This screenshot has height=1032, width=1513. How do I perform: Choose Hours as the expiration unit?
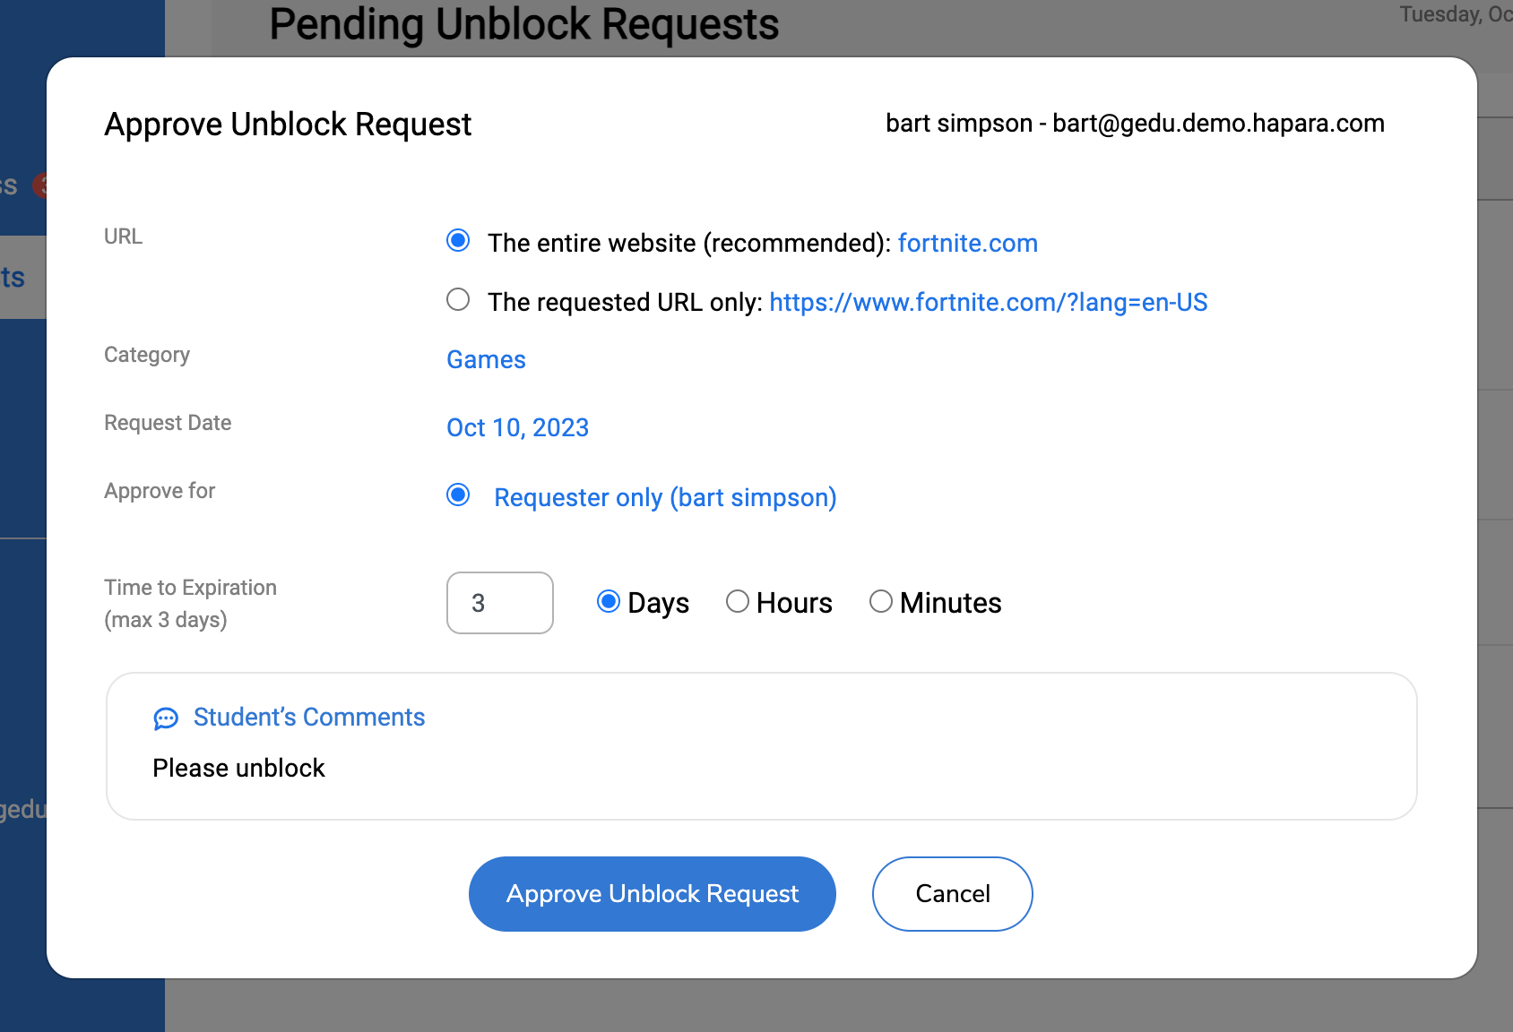click(738, 601)
